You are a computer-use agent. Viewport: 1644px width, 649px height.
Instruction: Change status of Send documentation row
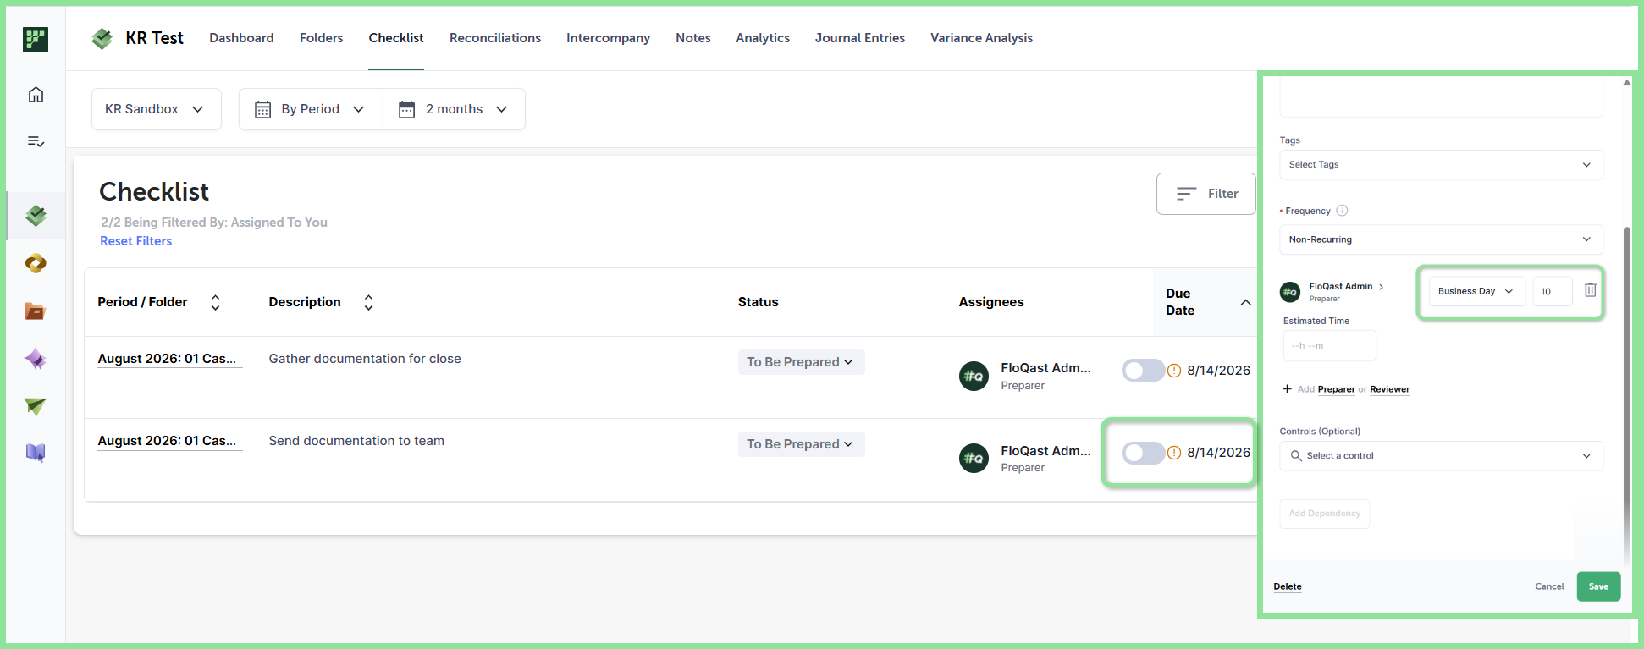tap(801, 444)
